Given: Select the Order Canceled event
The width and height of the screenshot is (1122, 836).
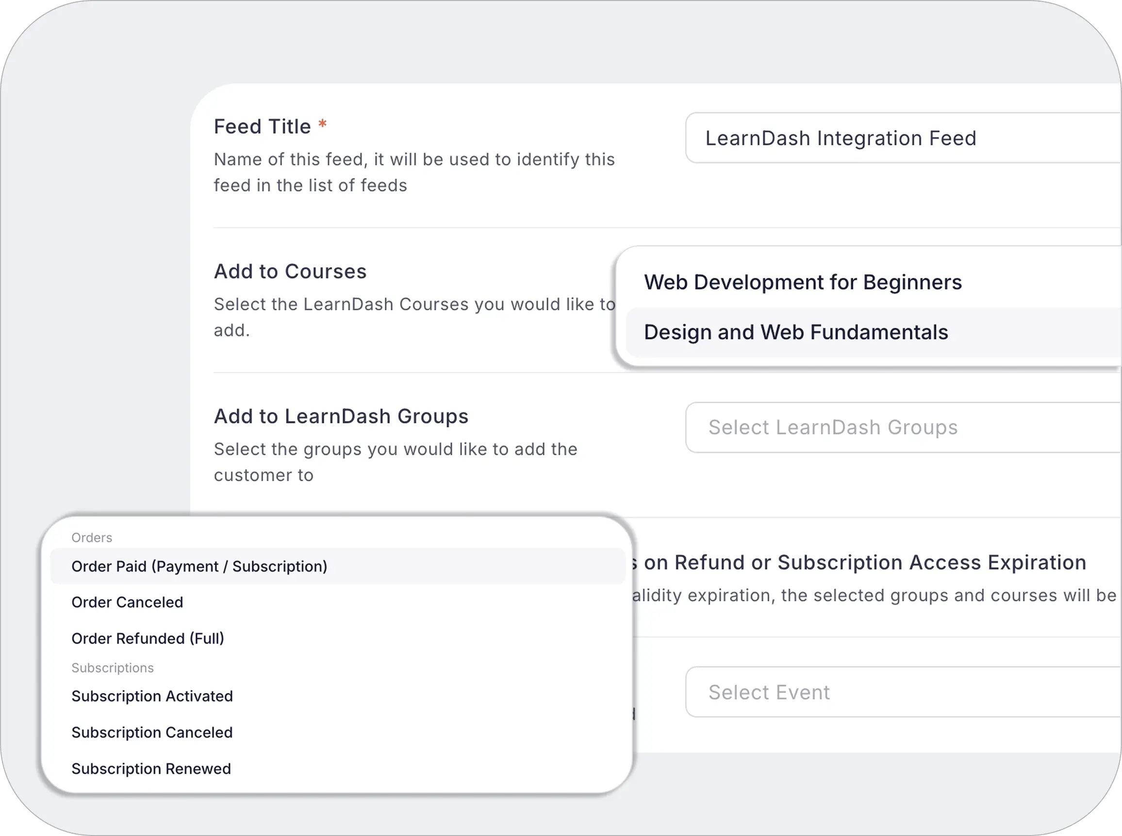Looking at the screenshot, I should 127,602.
